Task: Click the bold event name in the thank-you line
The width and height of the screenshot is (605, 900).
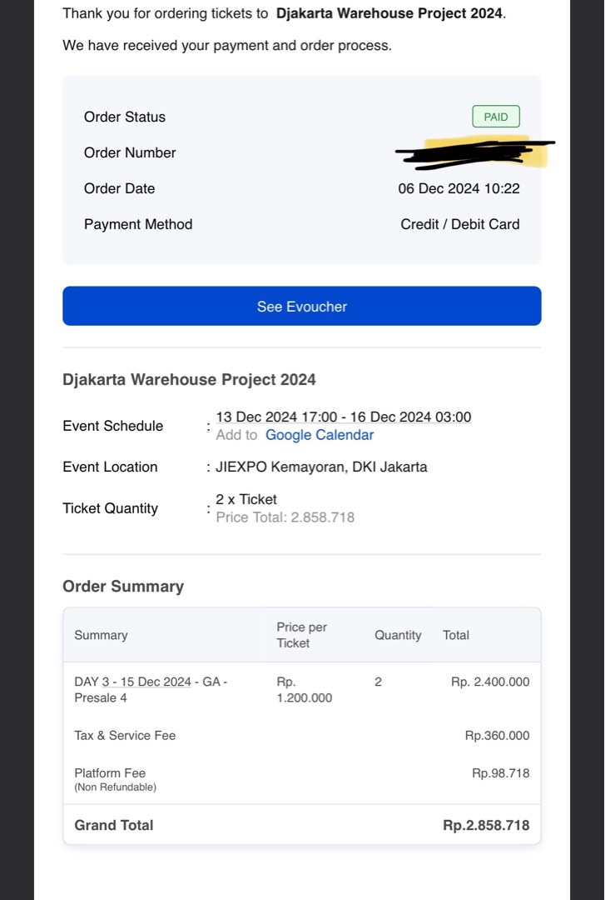Action: (389, 13)
